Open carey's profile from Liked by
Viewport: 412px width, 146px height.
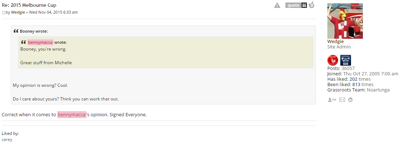click(7, 140)
